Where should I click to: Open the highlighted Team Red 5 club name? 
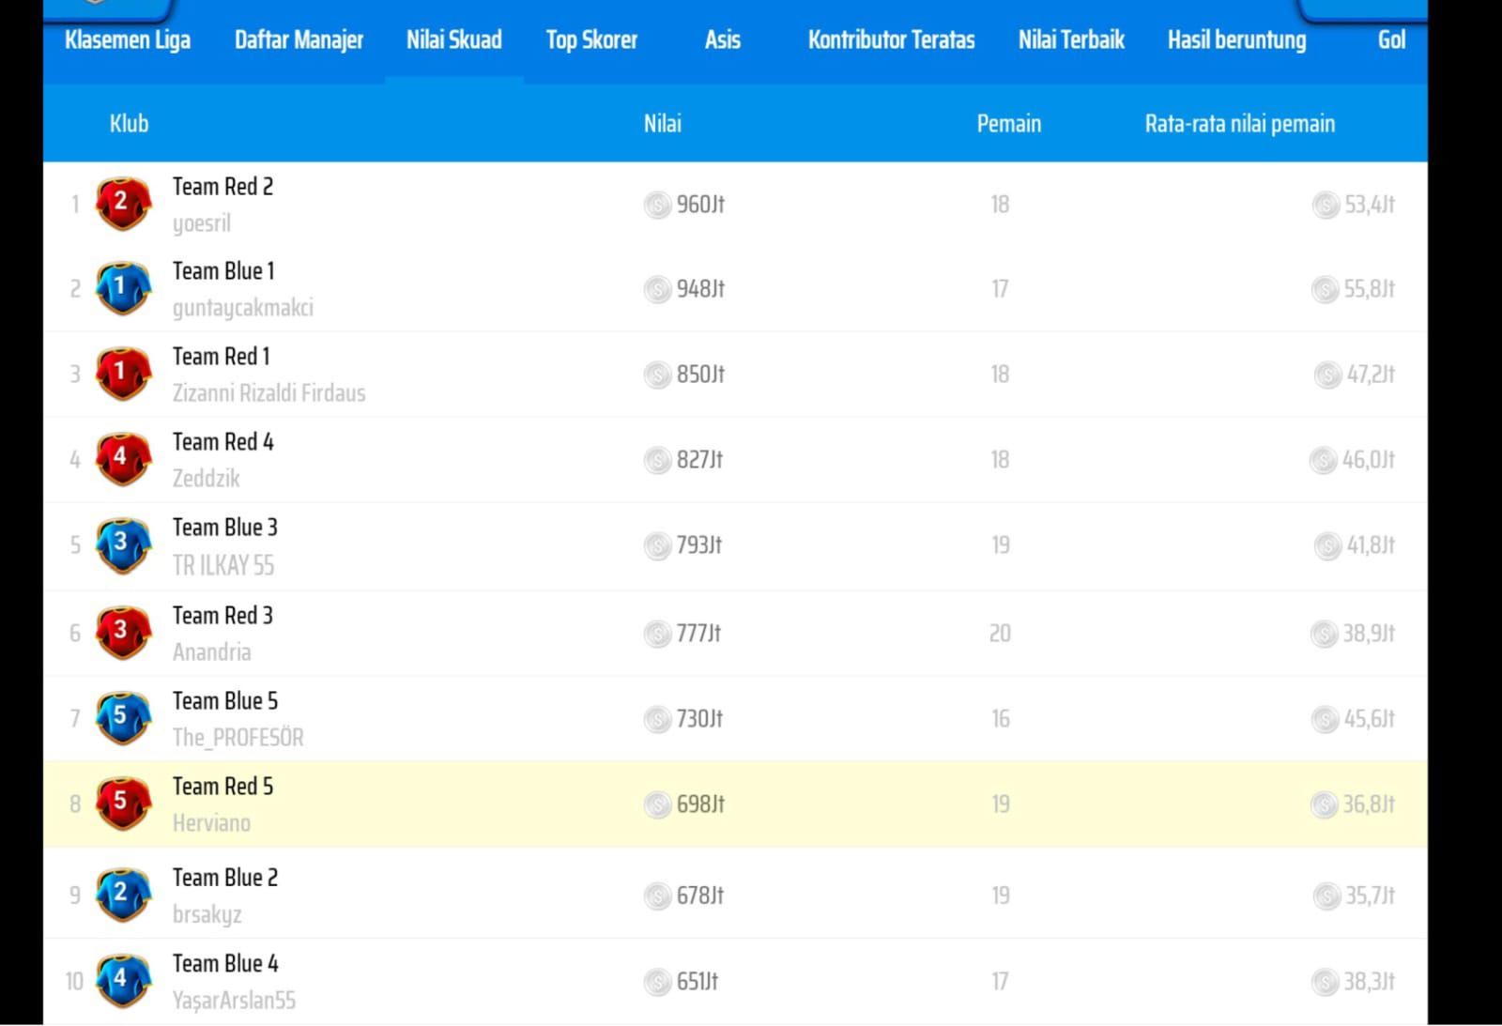(223, 787)
